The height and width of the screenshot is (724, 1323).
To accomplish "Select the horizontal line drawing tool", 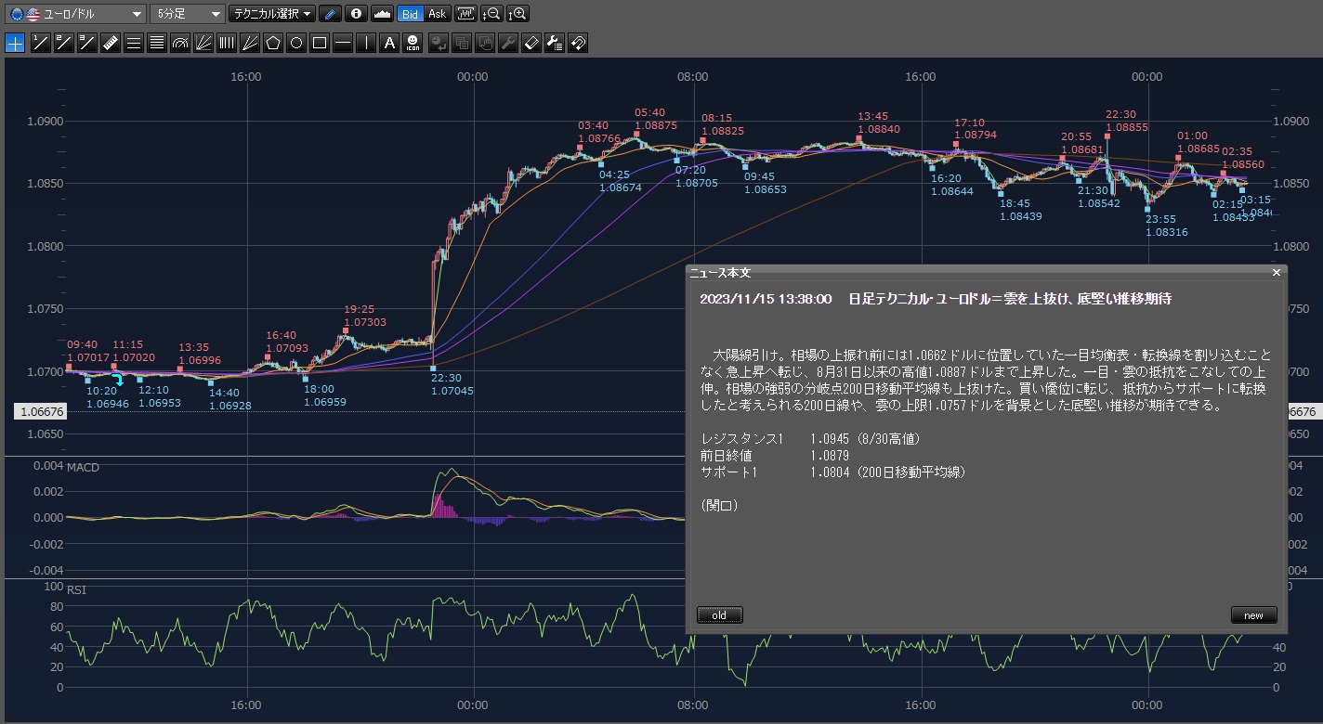I will pos(343,43).
